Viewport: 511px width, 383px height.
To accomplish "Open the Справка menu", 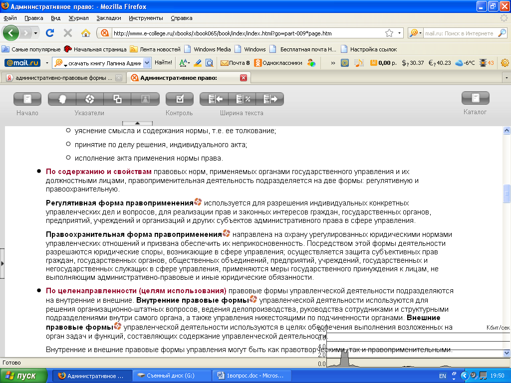I will click(x=182, y=18).
